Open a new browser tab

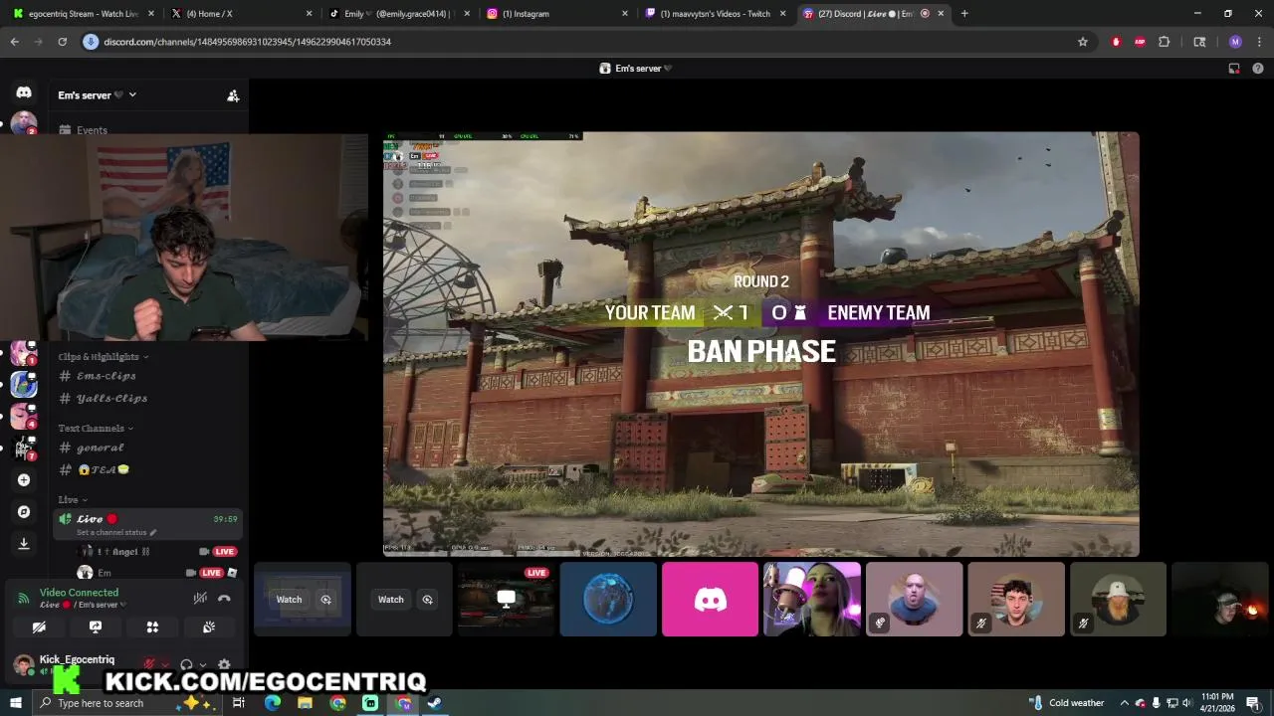[x=964, y=14]
